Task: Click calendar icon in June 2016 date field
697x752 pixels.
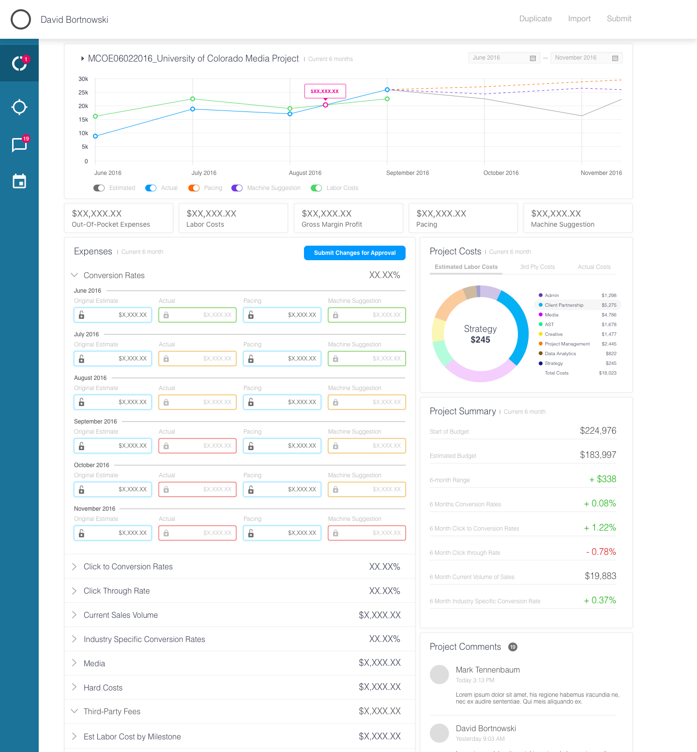Action: point(533,58)
